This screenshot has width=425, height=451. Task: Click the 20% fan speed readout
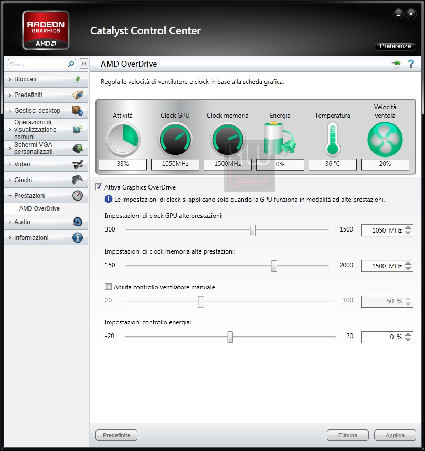pyautogui.click(x=385, y=164)
